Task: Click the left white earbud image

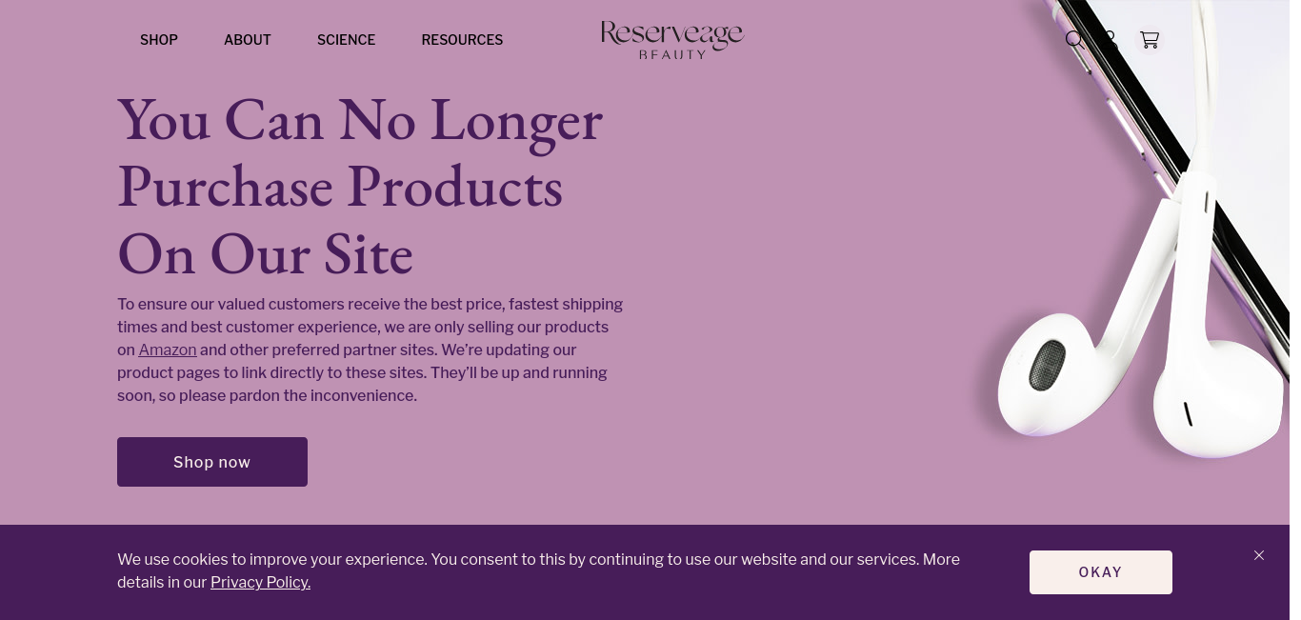Action: (x=1057, y=376)
